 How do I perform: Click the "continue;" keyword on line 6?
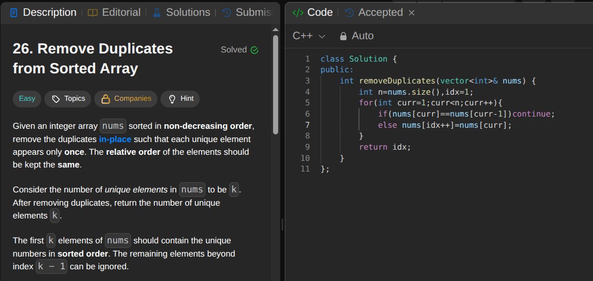[x=533, y=114]
